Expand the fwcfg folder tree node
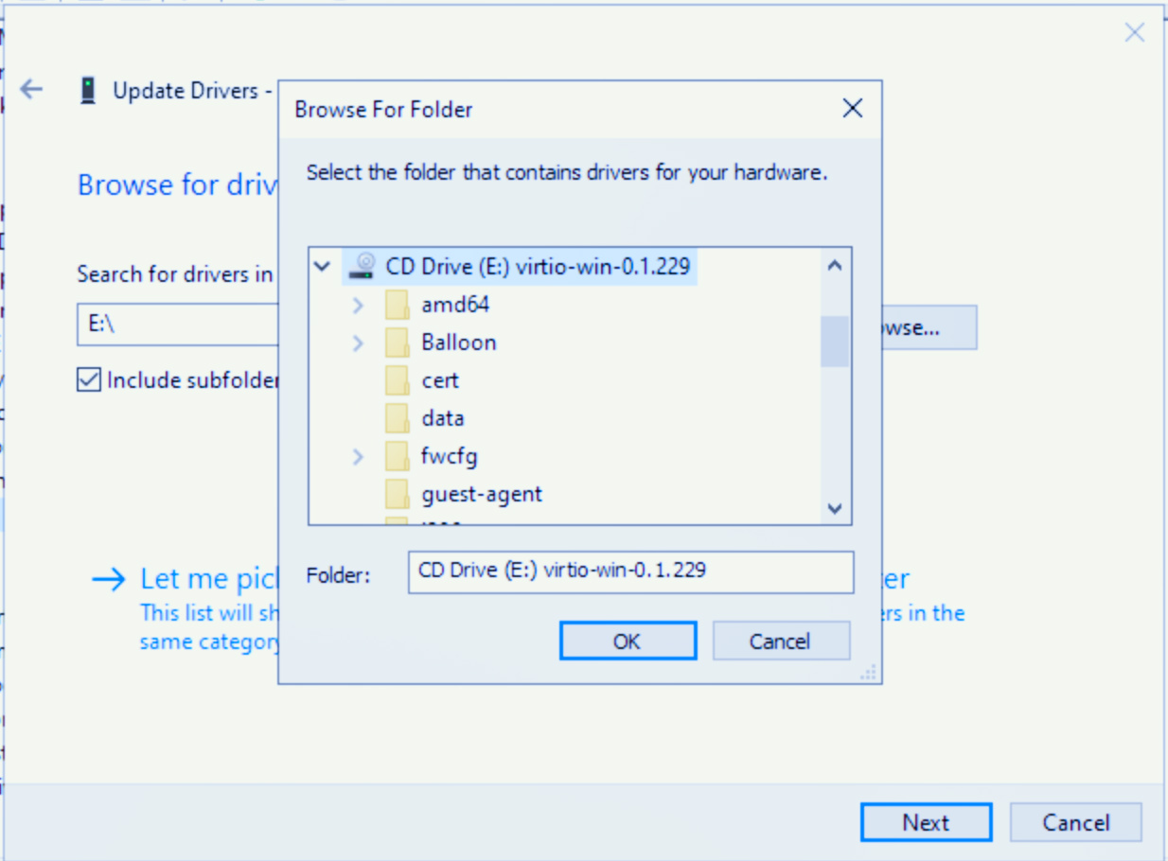Image resolution: width=1168 pixels, height=861 pixels. pos(358,457)
